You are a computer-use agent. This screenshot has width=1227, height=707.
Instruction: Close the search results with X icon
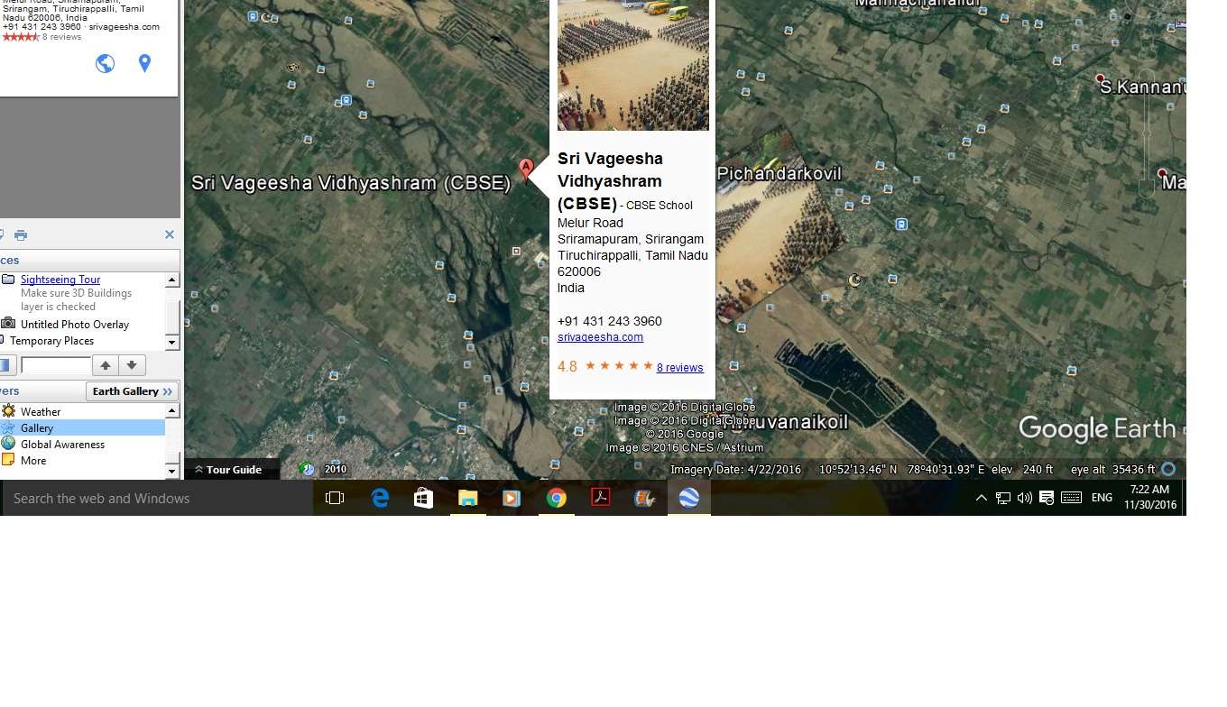169,234
